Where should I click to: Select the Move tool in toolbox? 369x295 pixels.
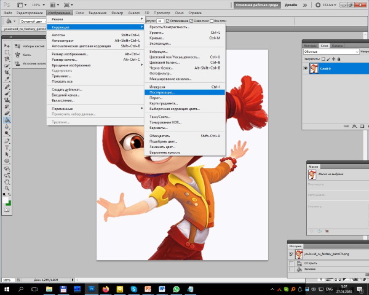[7, 45]
